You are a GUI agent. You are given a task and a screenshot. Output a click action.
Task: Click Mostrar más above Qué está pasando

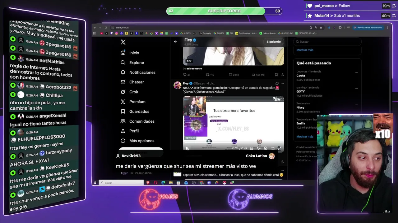point(305,50)
